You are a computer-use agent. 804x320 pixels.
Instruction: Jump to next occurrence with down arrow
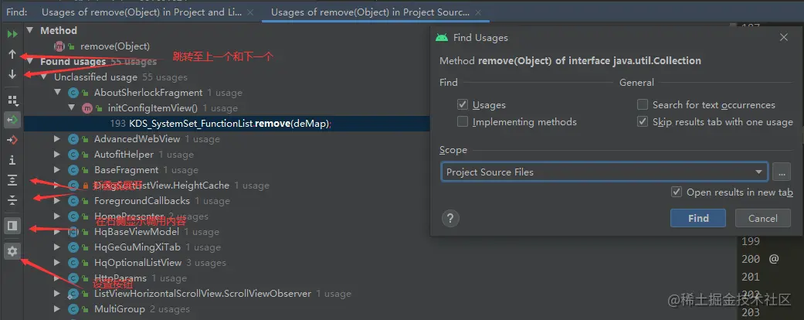[x=12, y=74]
